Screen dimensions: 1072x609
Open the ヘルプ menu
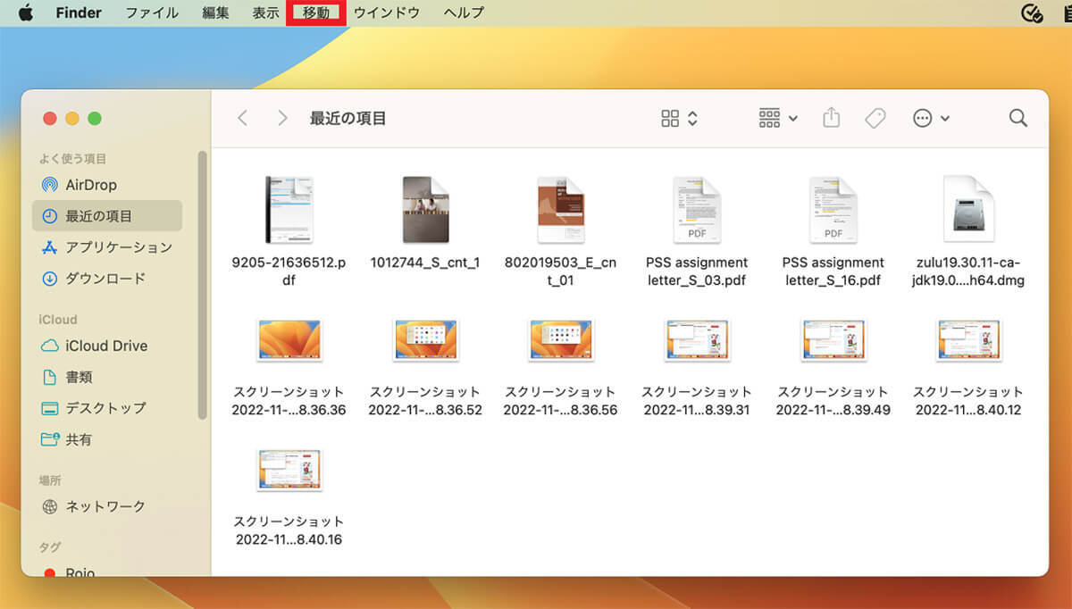pos(464,13)
